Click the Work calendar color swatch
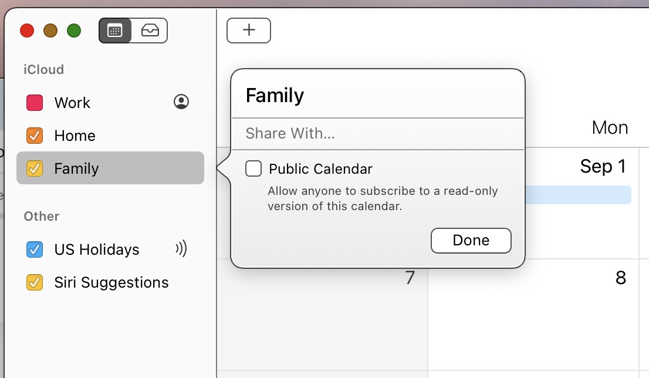649x378 pixels. [35, 103]
